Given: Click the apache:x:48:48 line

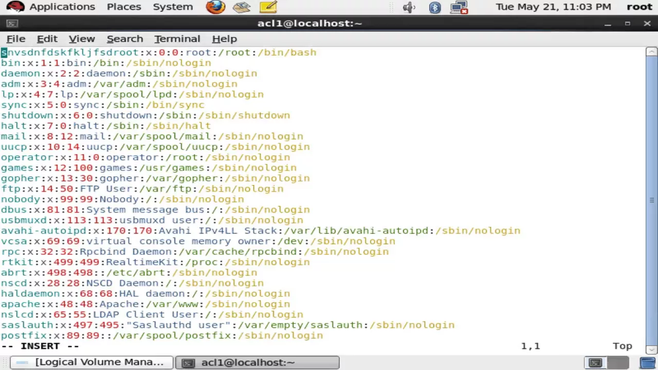Looking at the screenshot, I should 145,304.
